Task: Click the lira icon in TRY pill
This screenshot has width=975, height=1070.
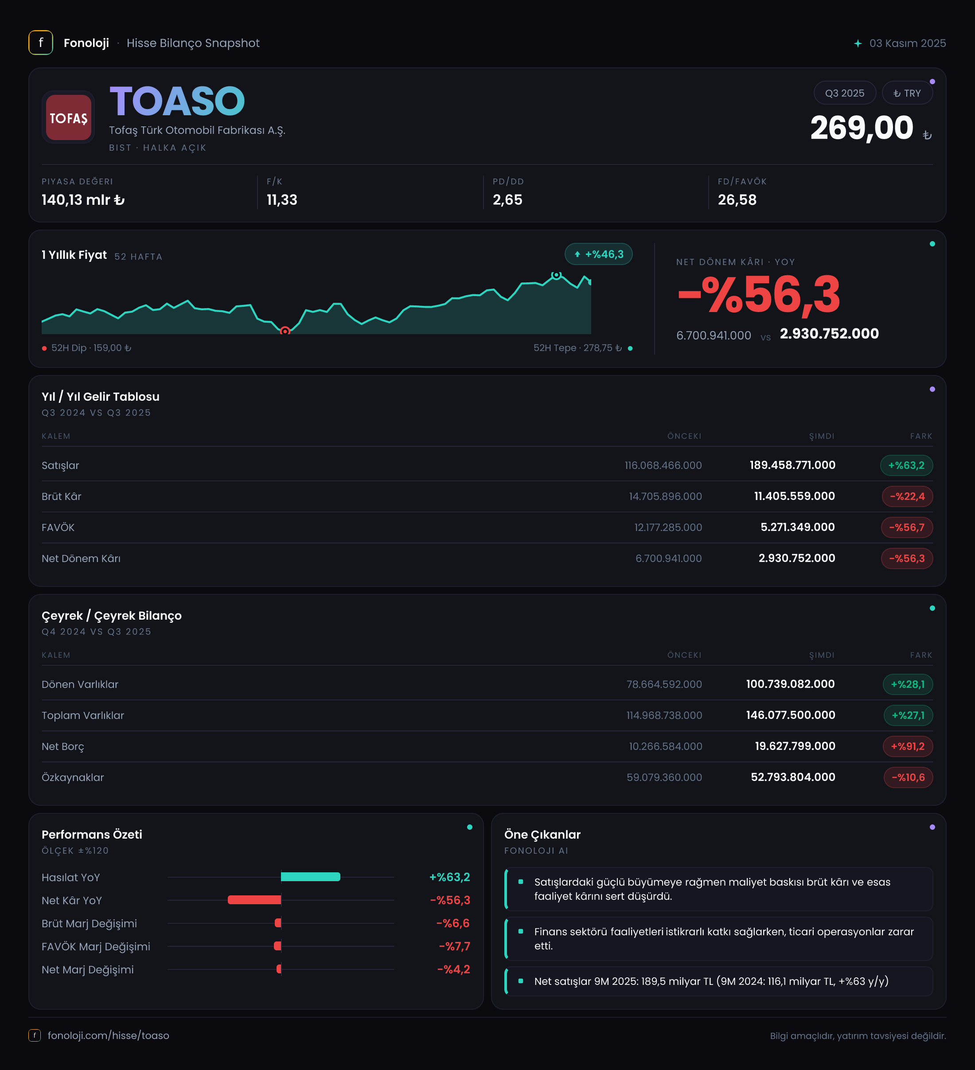Action: (897, 94)
